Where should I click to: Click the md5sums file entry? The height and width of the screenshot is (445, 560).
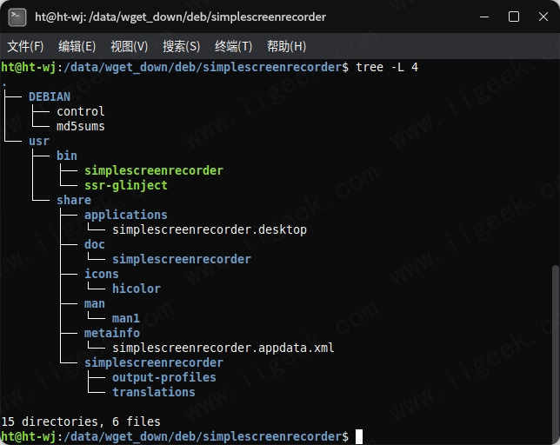pyautogui.click(x=81, y=126)
